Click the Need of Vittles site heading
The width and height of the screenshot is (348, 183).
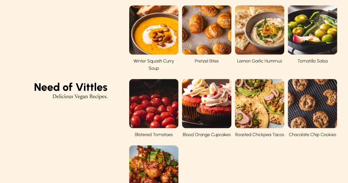[x=71, y=87]
